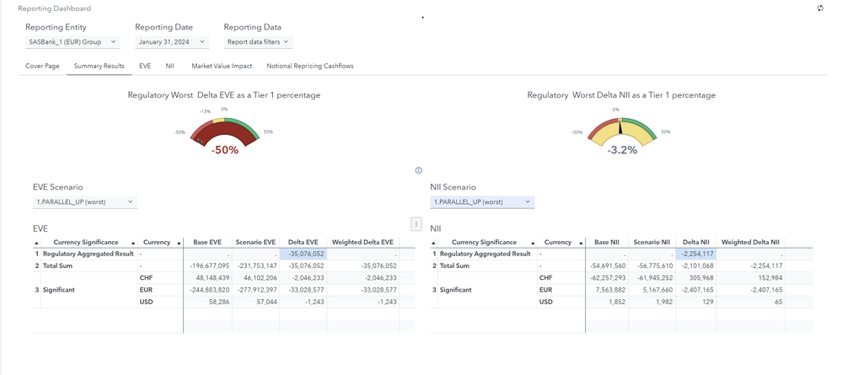Click Base NII value 7,563,882
The image size is (842, 375).
pos(611,290)
